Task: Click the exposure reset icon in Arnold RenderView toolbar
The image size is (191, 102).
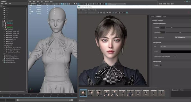Action: [x=116, y=13]
